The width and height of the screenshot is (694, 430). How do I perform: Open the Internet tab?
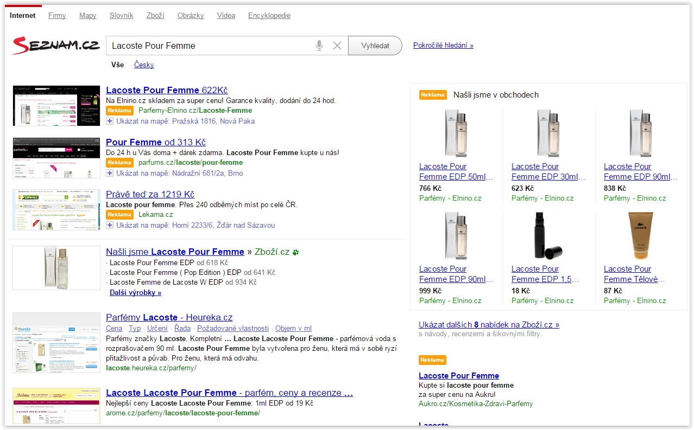pos(23,16)
